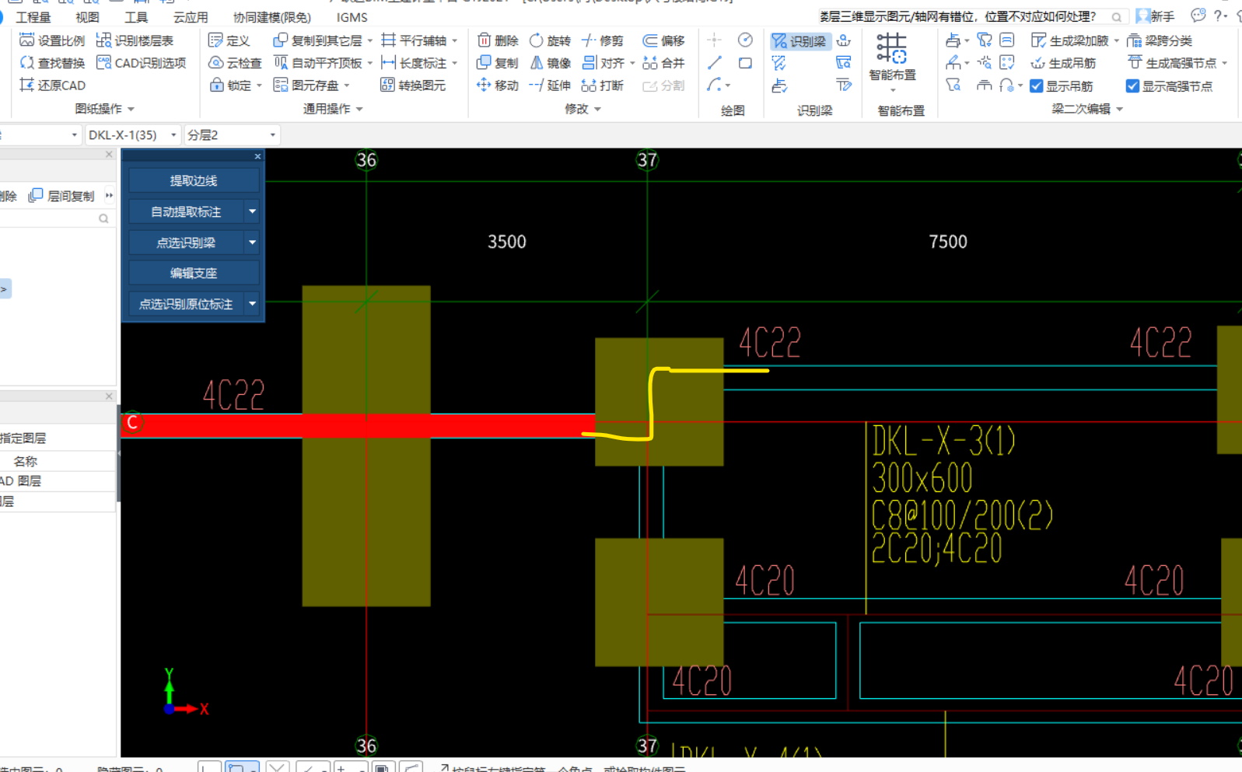Expand 图纸操作 group dropdown
This screenshot has width=1242, height=772.
tap(131, 109)
